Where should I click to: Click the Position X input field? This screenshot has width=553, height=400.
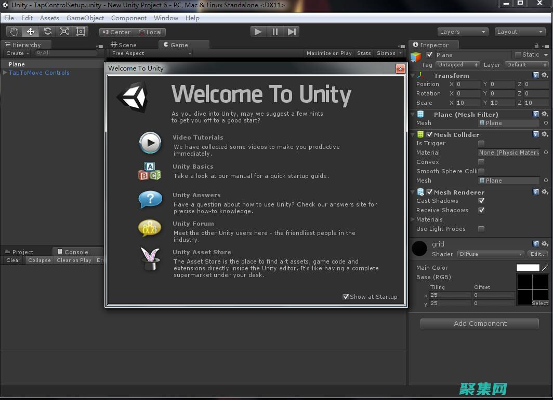pos(468,84)
